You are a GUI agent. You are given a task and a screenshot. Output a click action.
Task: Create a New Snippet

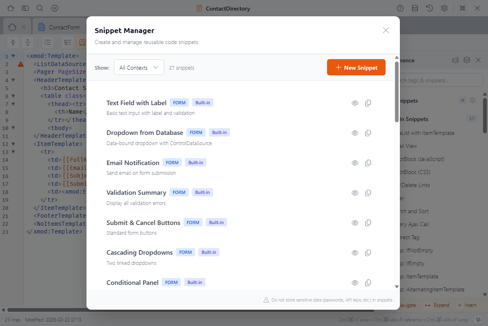[x=356, y=67]
